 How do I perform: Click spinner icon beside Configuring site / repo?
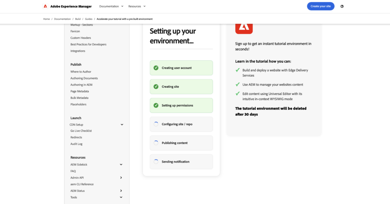click(x=156, y=124)
